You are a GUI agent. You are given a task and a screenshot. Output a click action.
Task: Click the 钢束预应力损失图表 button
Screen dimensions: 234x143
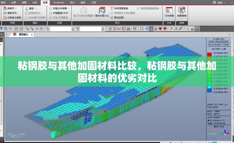click(x=123, y=13)
